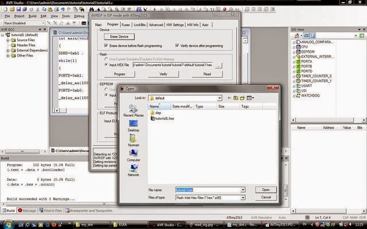Viewport: 367px width, 229px height.
Task: Click the Windows Start orb
Action: [9, 224]
